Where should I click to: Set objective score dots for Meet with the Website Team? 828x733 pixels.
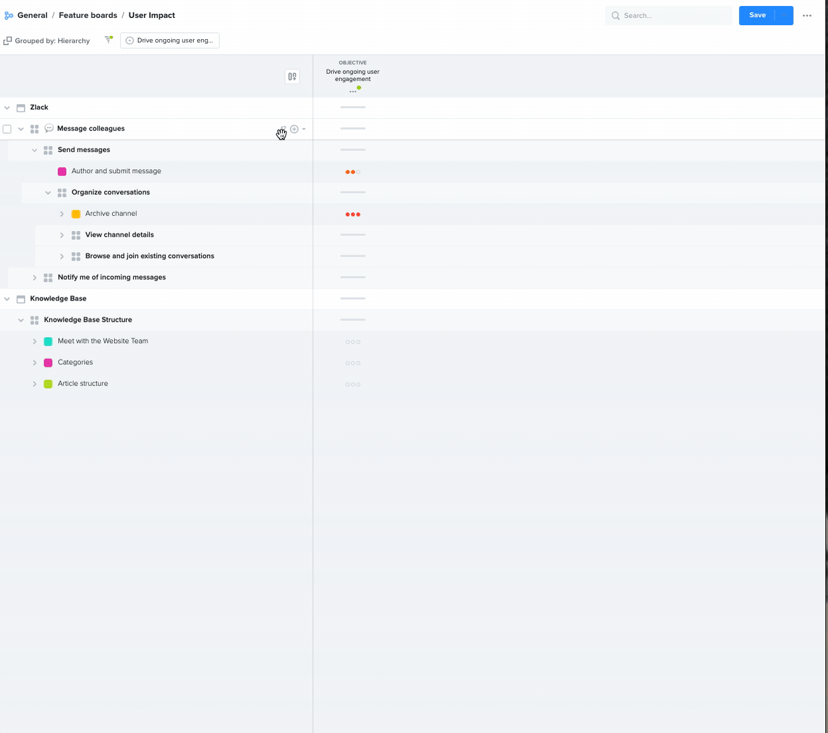pos(353,342)
